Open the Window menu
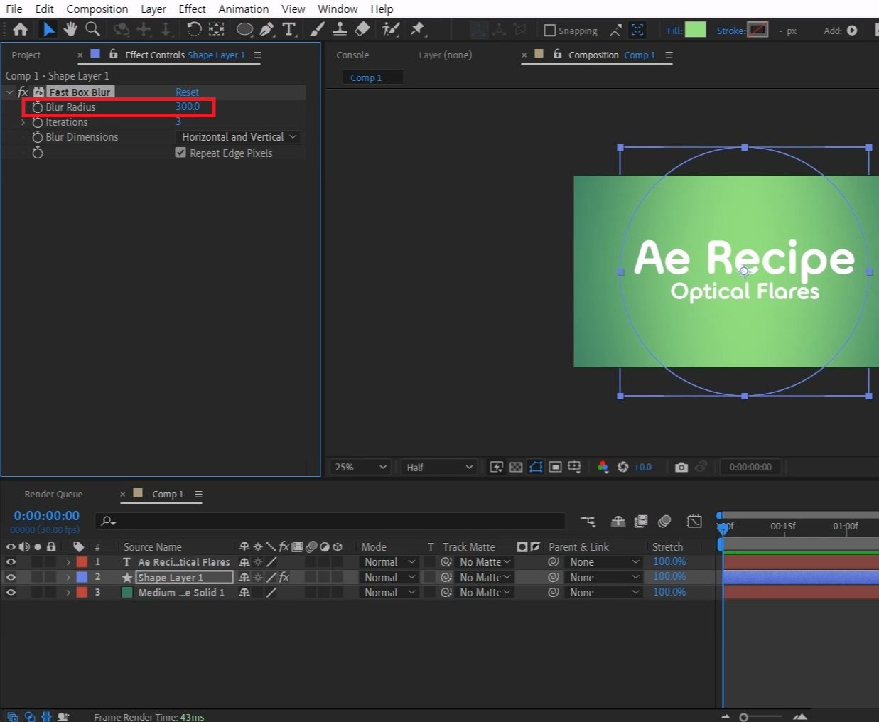 (338, 9)
